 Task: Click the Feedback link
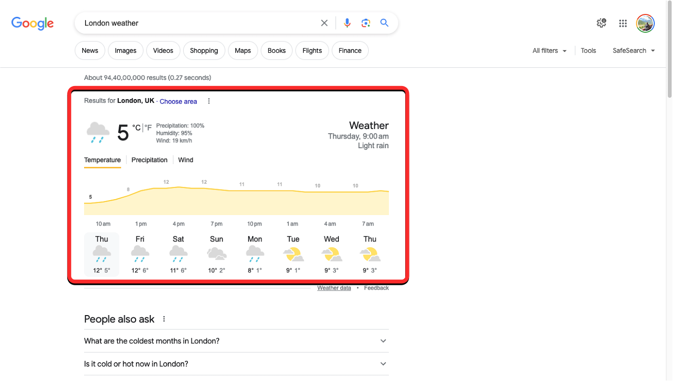pos(376,288)
